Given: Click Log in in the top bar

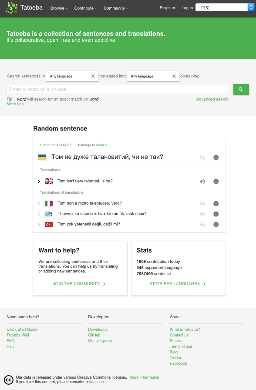Looking at the screenshot, I should (x=187, y=8).
